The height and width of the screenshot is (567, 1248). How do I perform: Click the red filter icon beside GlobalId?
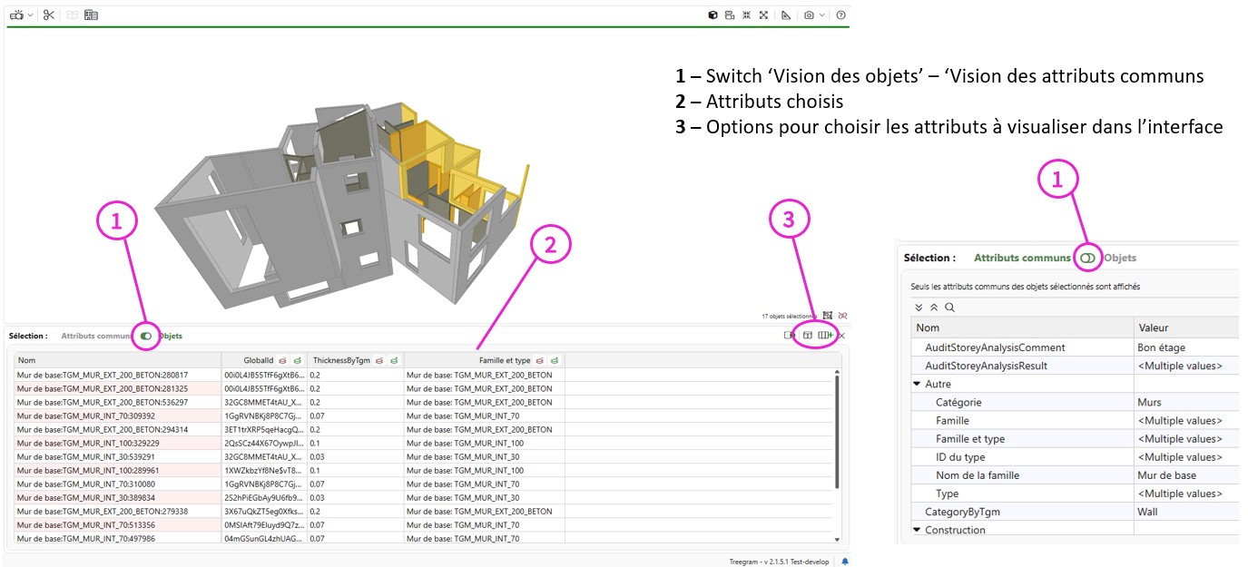click(282, 360)
